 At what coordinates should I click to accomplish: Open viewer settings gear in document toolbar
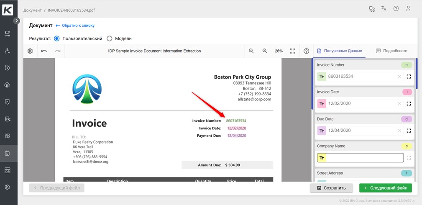30,51
